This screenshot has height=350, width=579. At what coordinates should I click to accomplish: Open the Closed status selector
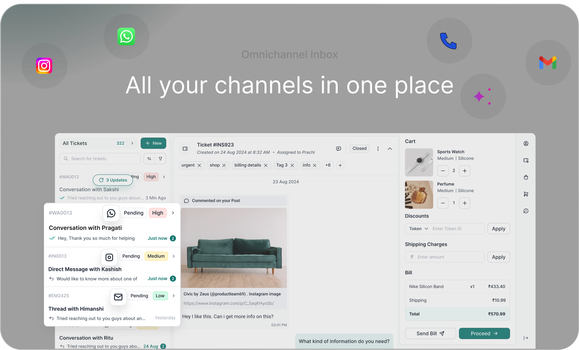coord(359,148)
